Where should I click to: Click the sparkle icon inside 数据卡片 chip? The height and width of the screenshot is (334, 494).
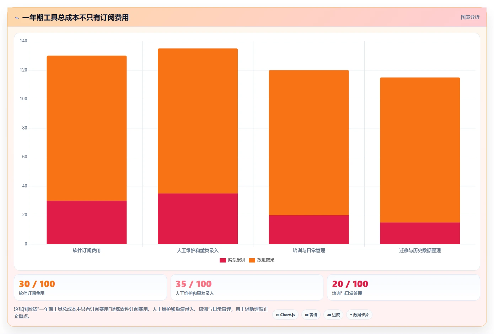(x=351, y=315)
